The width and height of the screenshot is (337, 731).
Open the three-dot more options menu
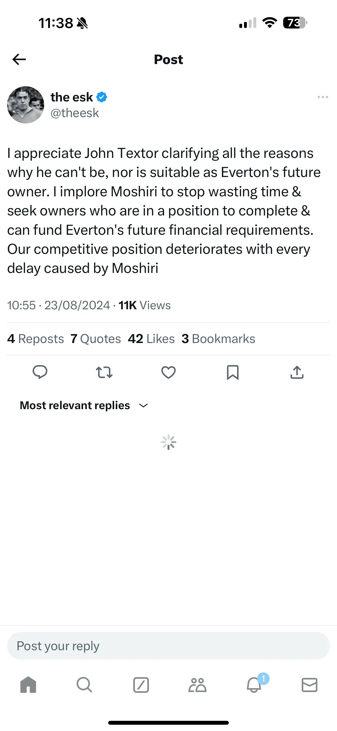[323, 97]
